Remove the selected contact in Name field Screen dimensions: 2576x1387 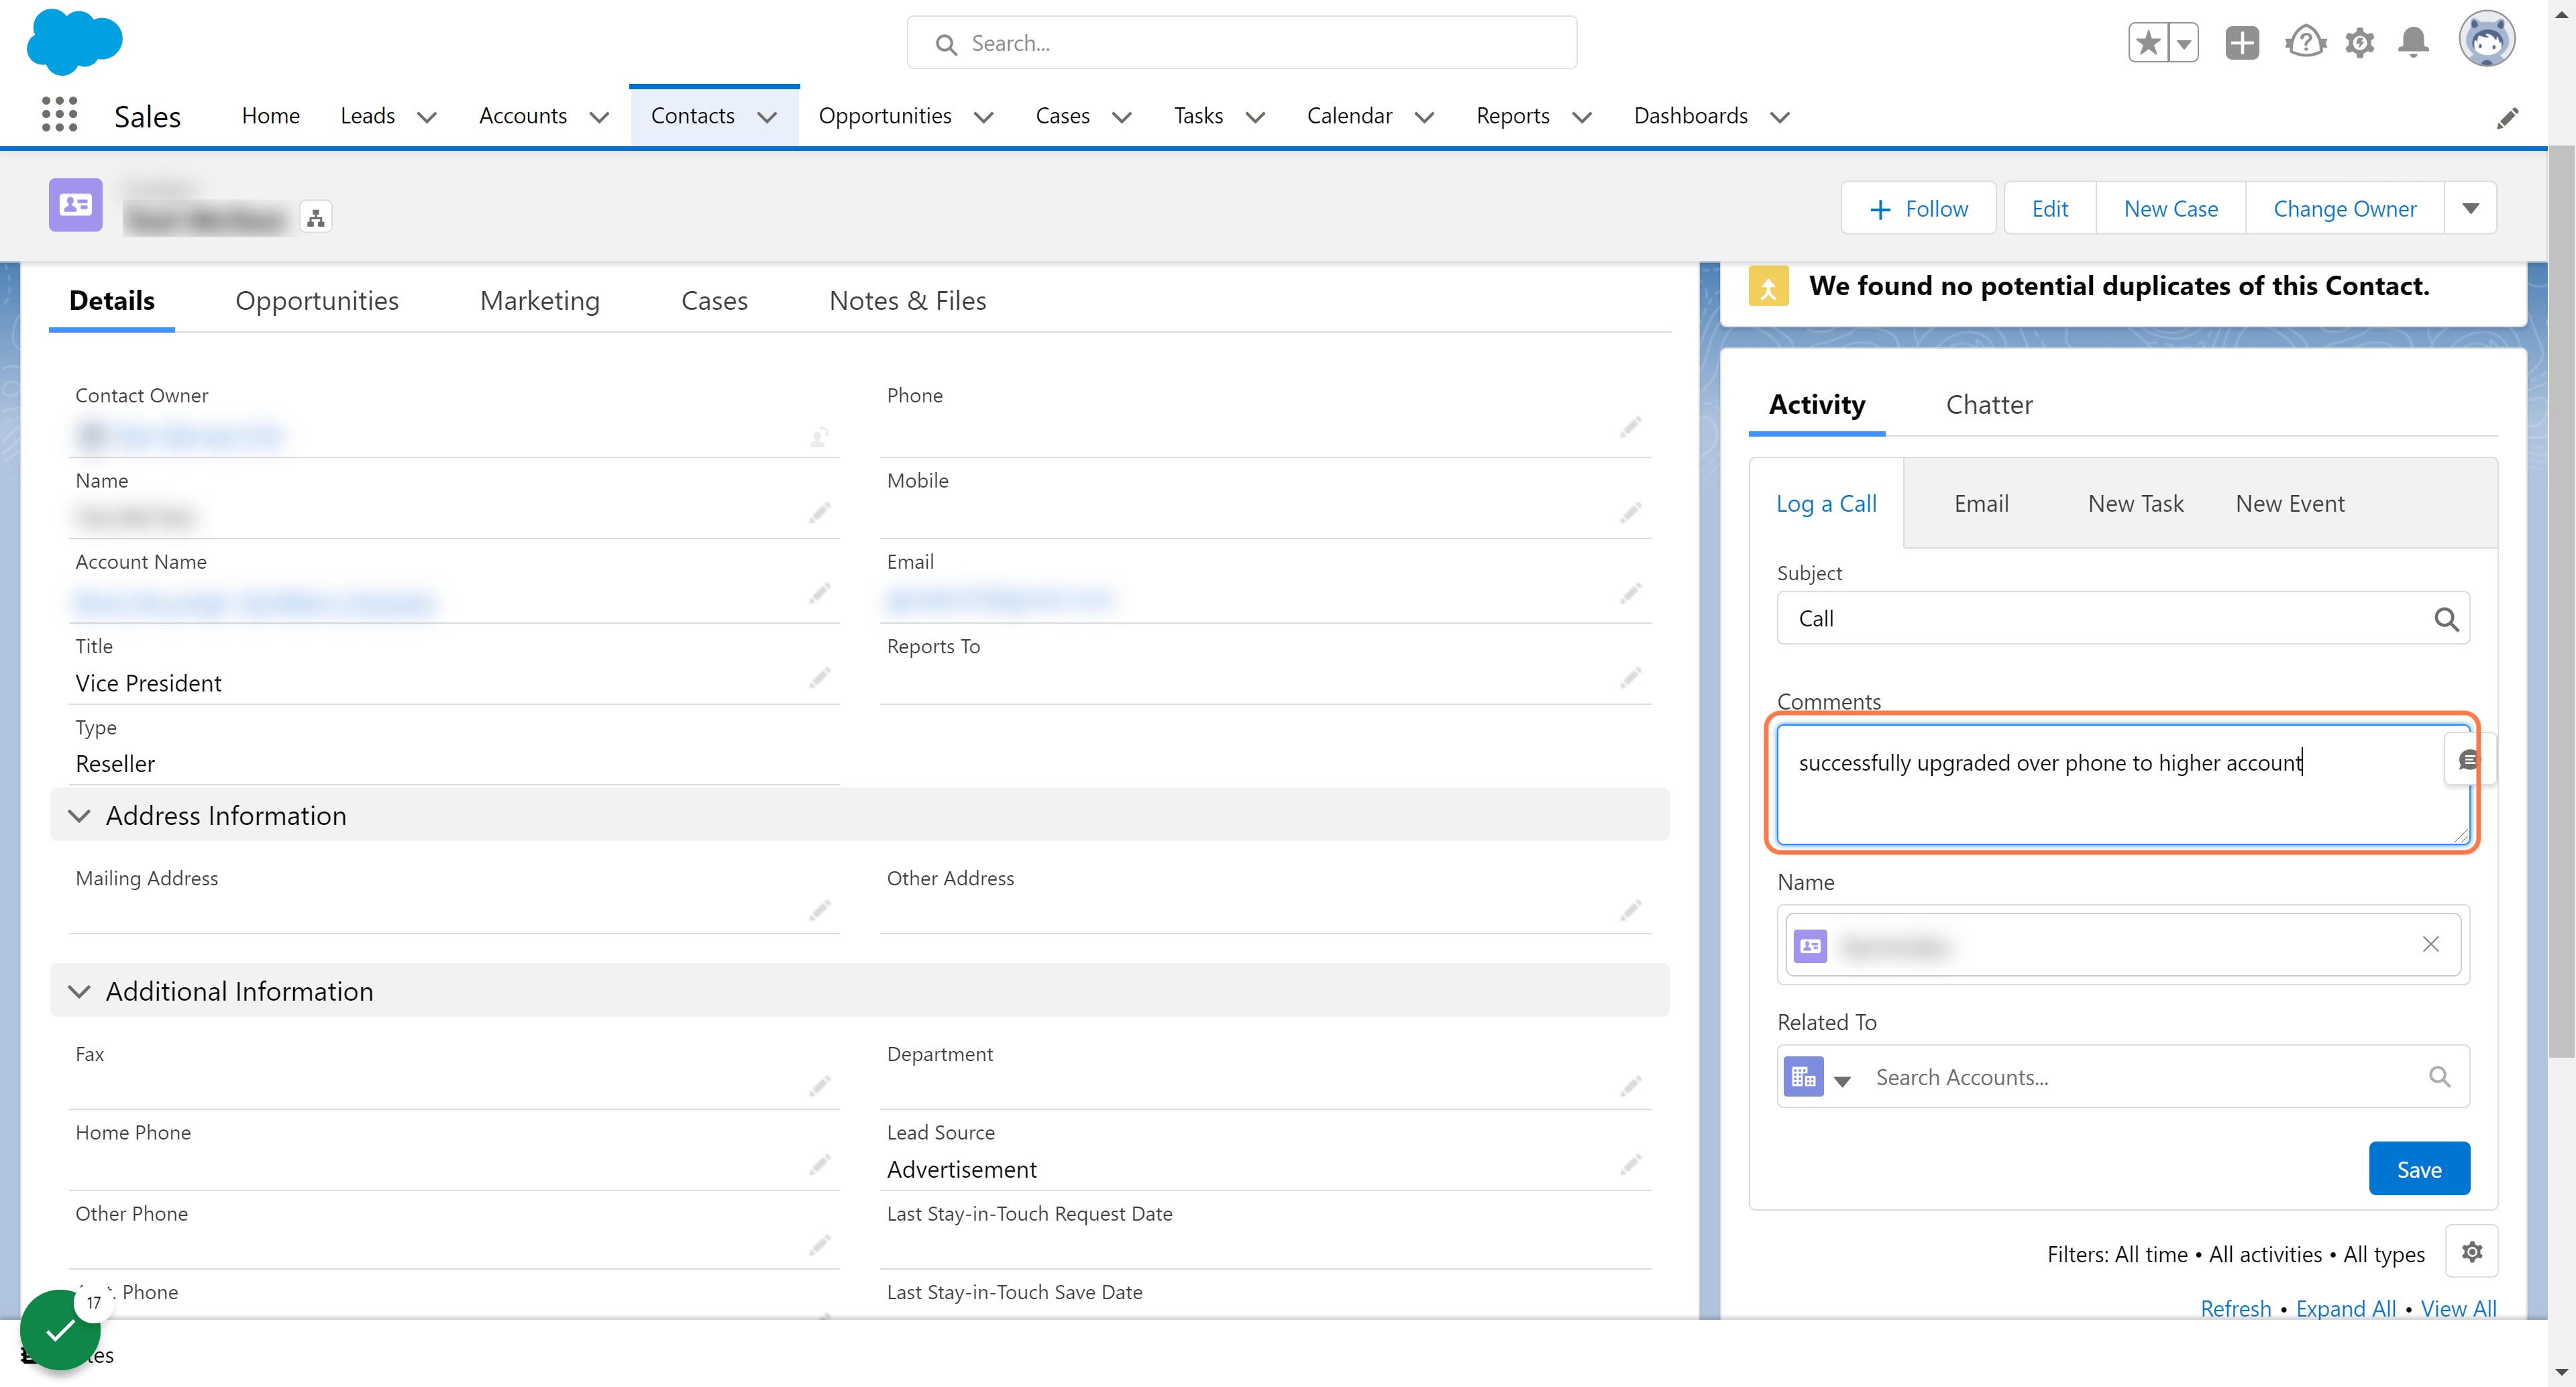coord(2430,944)
